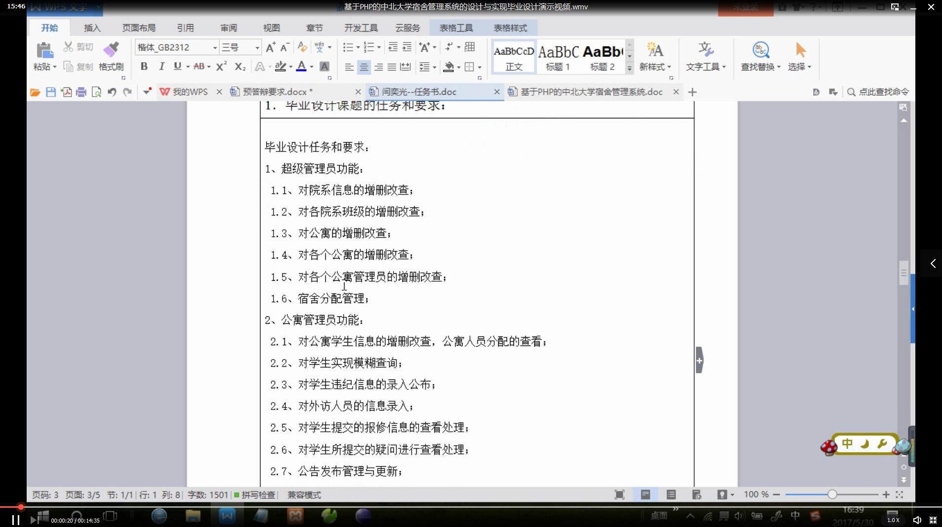
Task: Switch to the 插入 (Insert) ribbon tab
Action: pos(92,28)
